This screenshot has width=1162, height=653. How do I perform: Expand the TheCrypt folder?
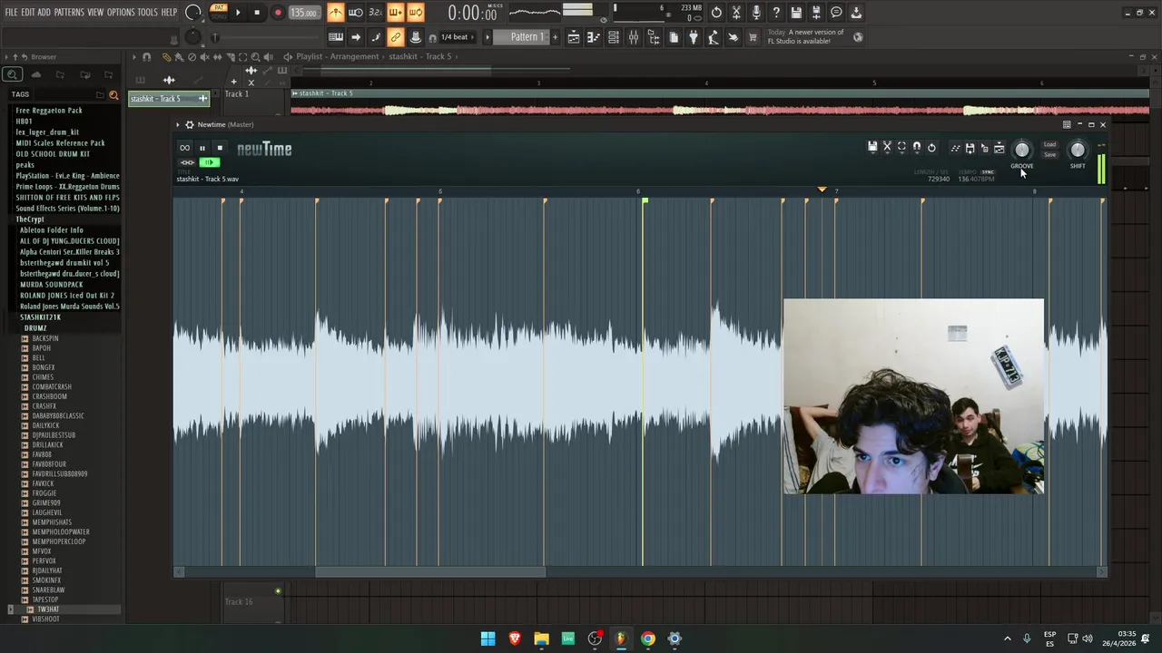(30, 219)
